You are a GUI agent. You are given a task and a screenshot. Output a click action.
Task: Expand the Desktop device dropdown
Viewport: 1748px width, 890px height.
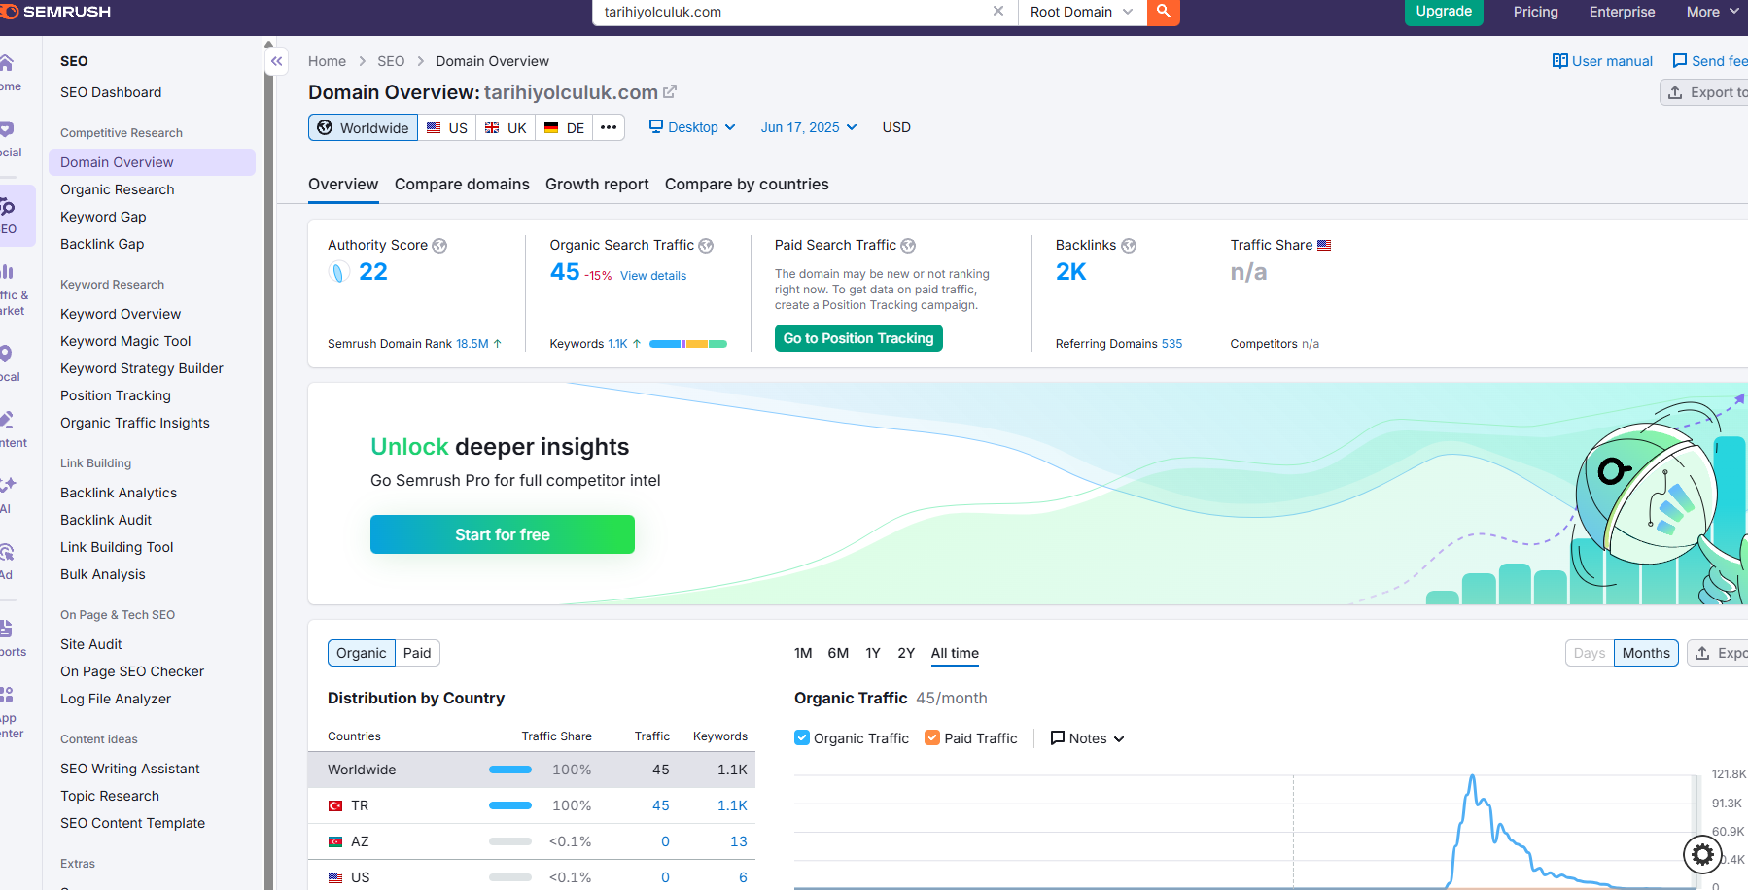click(x=693, y=127)
